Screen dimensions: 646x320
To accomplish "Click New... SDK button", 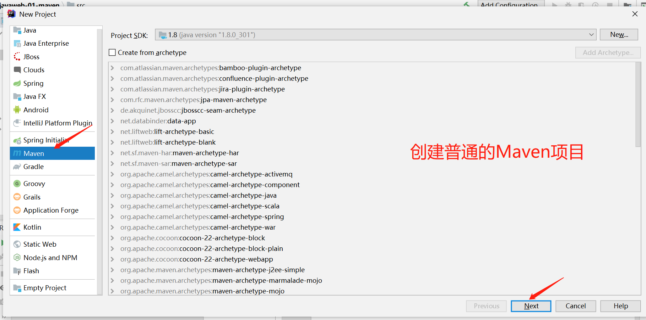I will pos(619,35).
